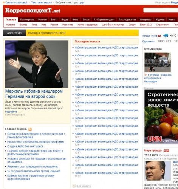The width and height of the screenshot is (178, 189).
Task: Click the NEW badge next to Мера правды
Action: point(166,150)
